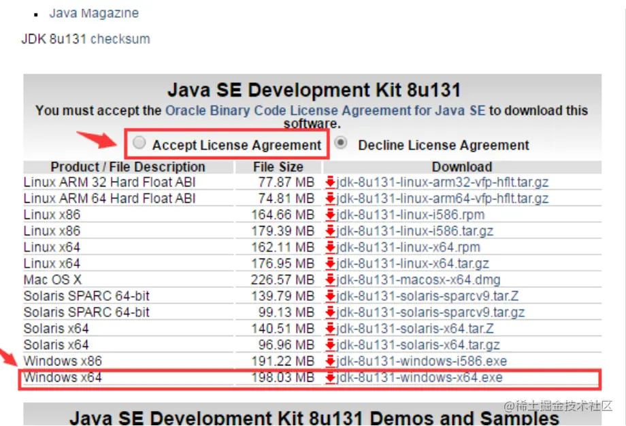Click download arrow icon for windows-i586.exe
This screenshot has height=426, width=626.
pyautogui.click(x=330, y=361)
